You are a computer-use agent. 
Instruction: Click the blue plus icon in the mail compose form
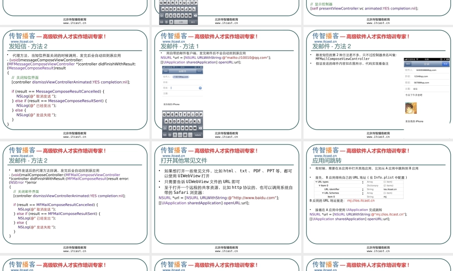(x=200, y=88)
